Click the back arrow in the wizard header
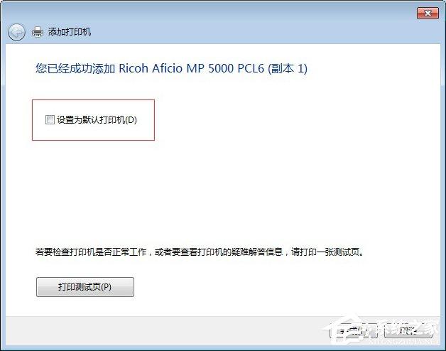The width and height of the screenshot is (446, 351). pos(16,32)
